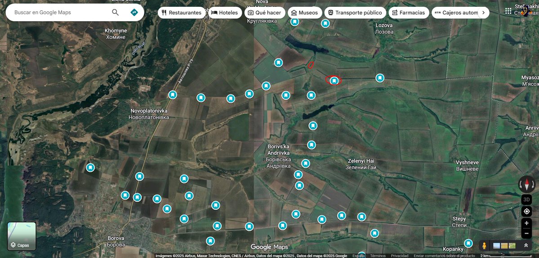Viewport: 539px width, 258px height.
Task: Open the Google account avatar
Action: coord(525,11)
